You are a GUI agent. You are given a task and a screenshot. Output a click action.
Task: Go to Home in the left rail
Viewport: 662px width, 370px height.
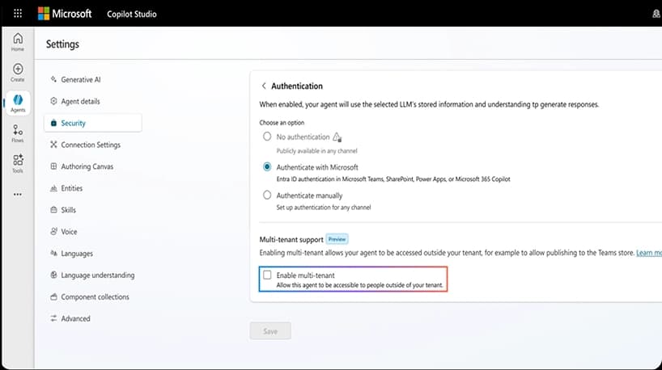tap(18, 42)
